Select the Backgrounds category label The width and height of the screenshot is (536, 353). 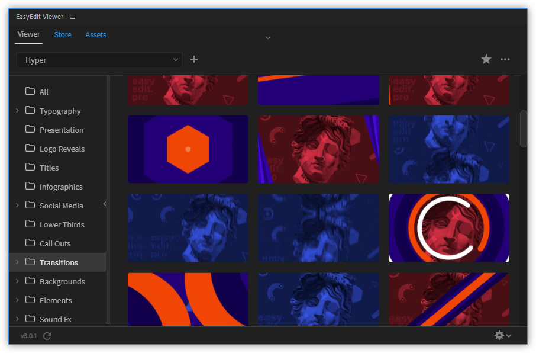(62, 281)
